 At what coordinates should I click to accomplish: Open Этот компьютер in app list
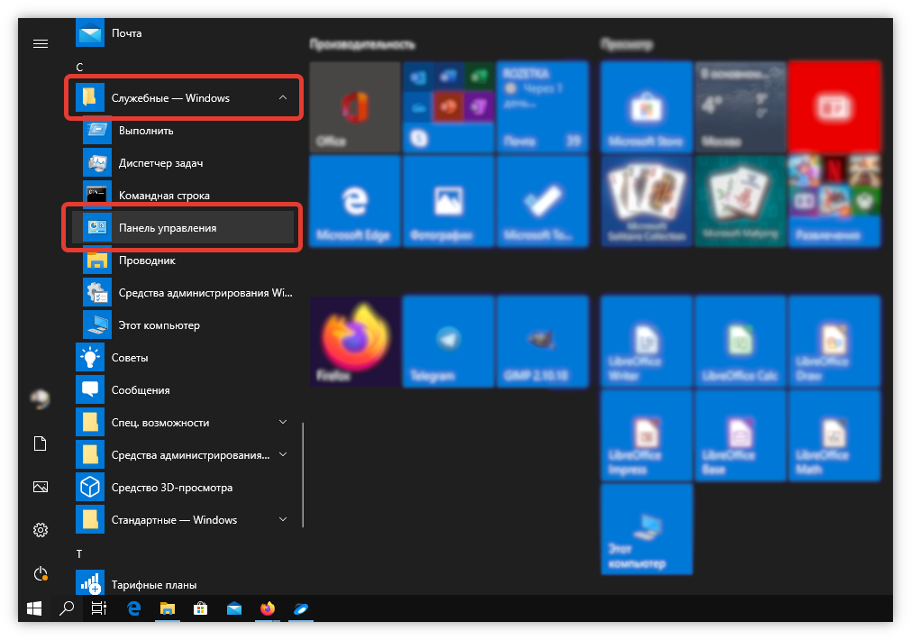[159, 325]
